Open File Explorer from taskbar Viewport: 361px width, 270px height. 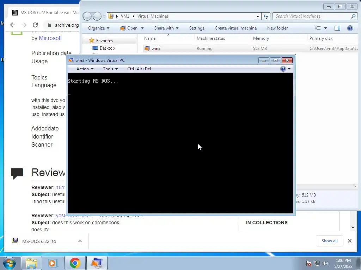click(31, 263)
